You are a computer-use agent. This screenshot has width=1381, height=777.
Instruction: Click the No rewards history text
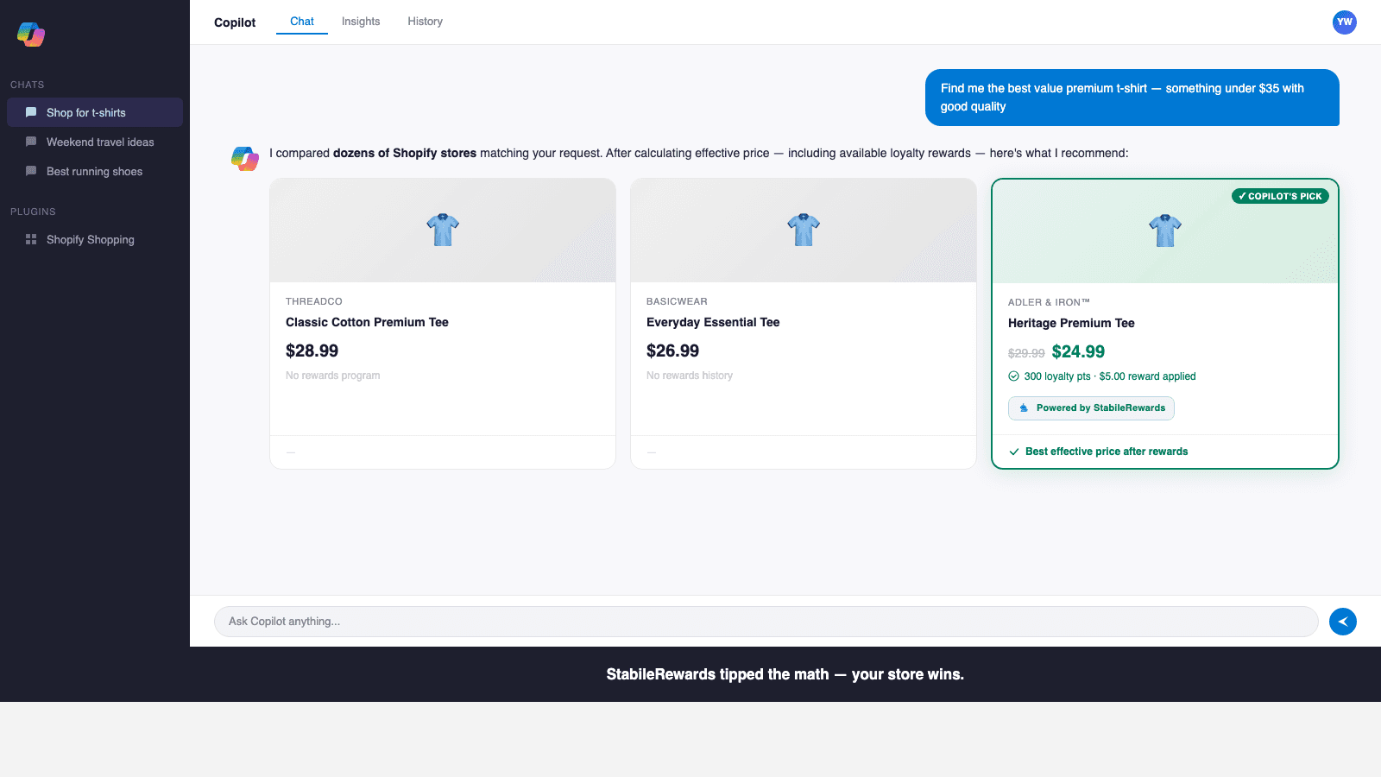point(690,376)
